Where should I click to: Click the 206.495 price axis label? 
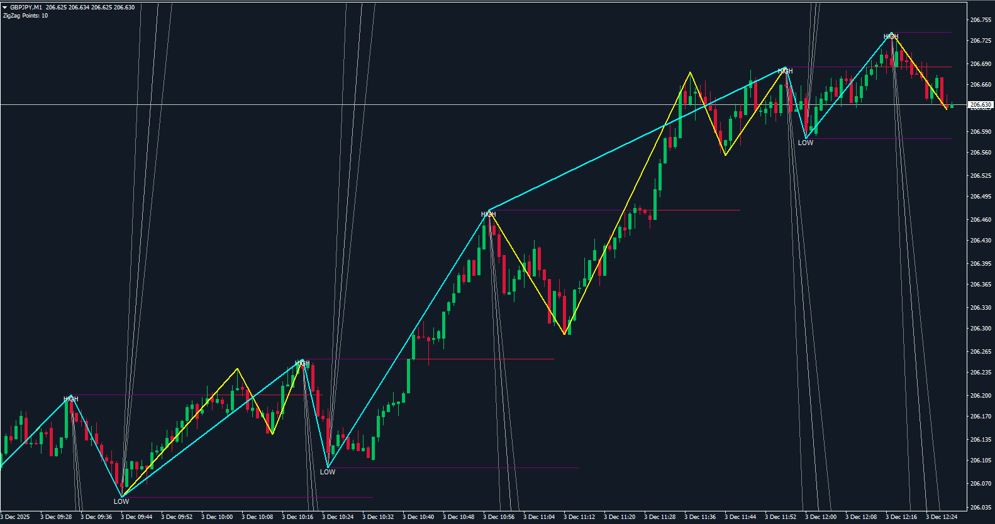(x=981, y=197)
